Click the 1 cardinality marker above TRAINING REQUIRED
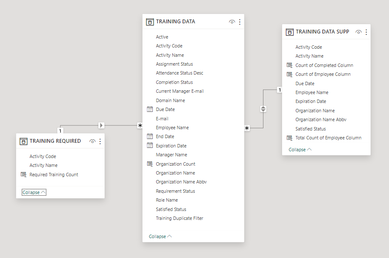 tap(60, 130)
